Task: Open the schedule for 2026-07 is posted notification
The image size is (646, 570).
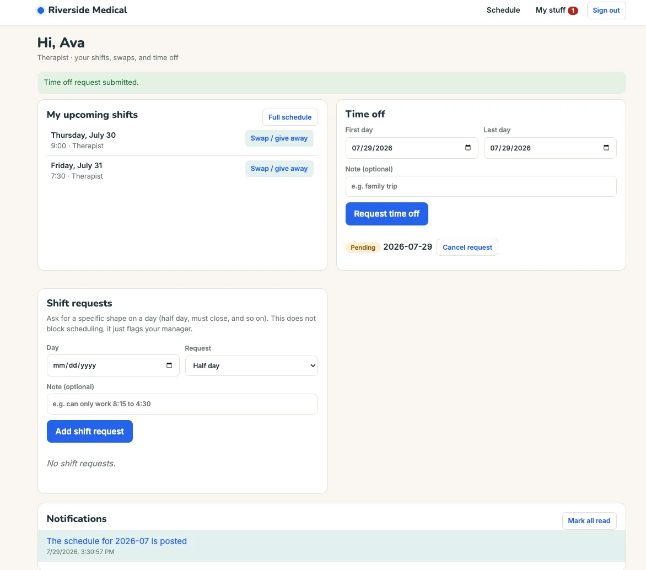Action: pos(117,541)
